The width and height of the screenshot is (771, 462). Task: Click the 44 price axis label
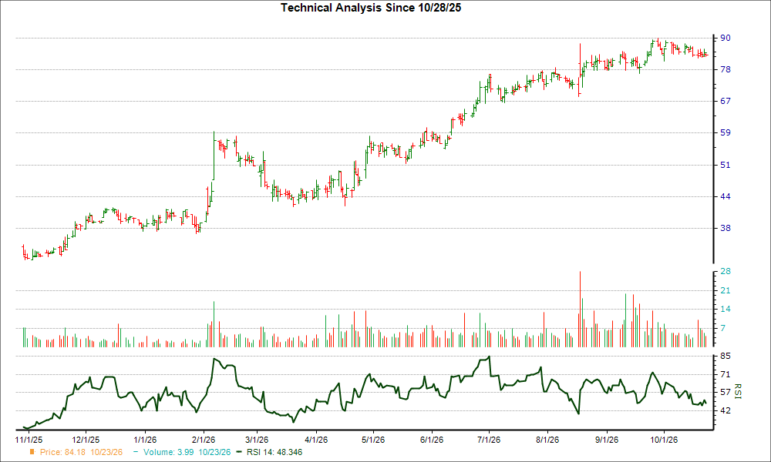726,196
